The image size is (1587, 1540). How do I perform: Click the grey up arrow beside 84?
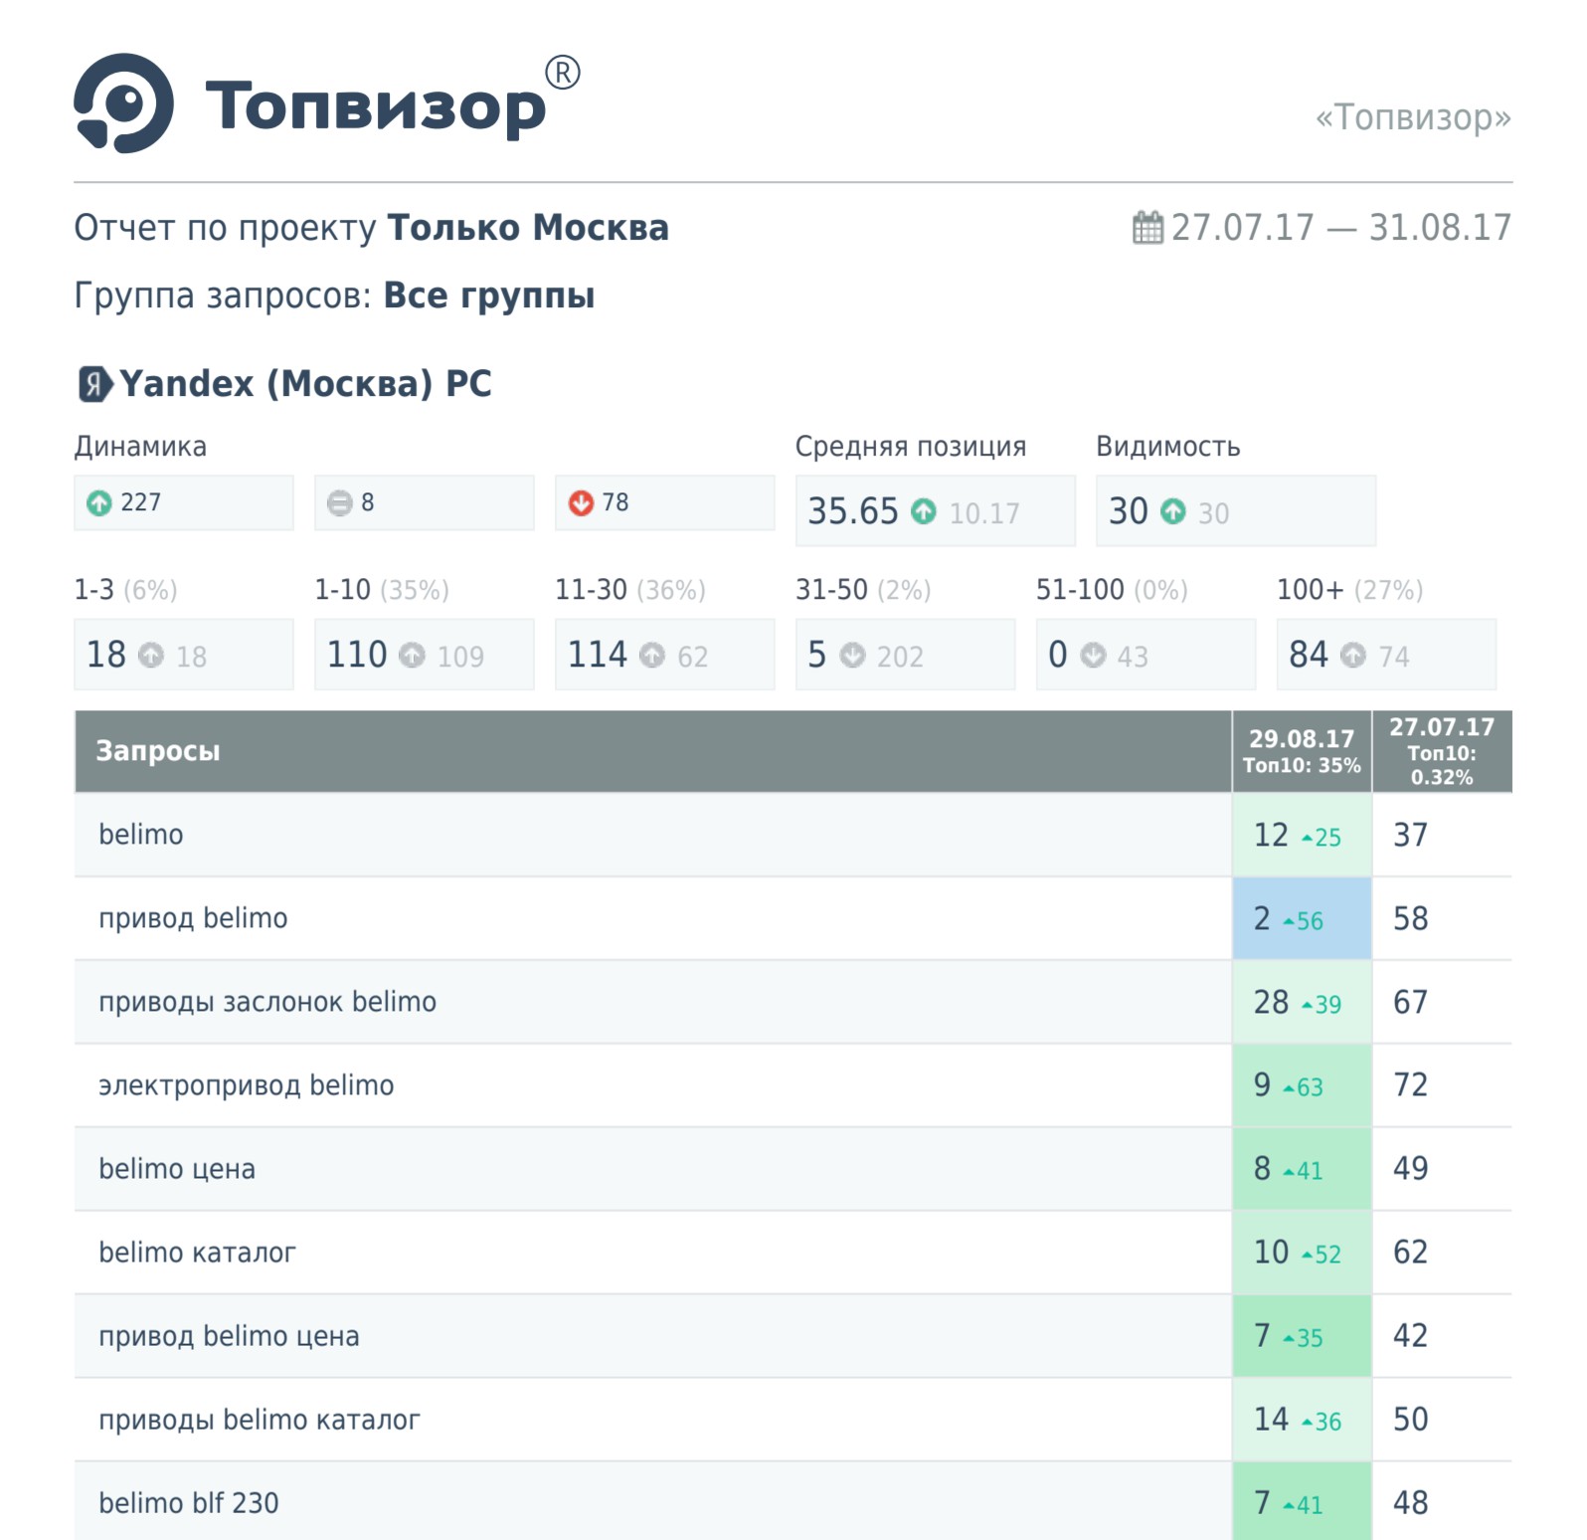[1353, 655]
